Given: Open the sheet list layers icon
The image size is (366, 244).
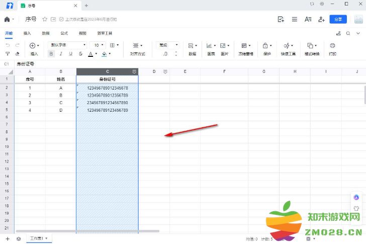Looking at the screenshot, I should click(19, 238).
